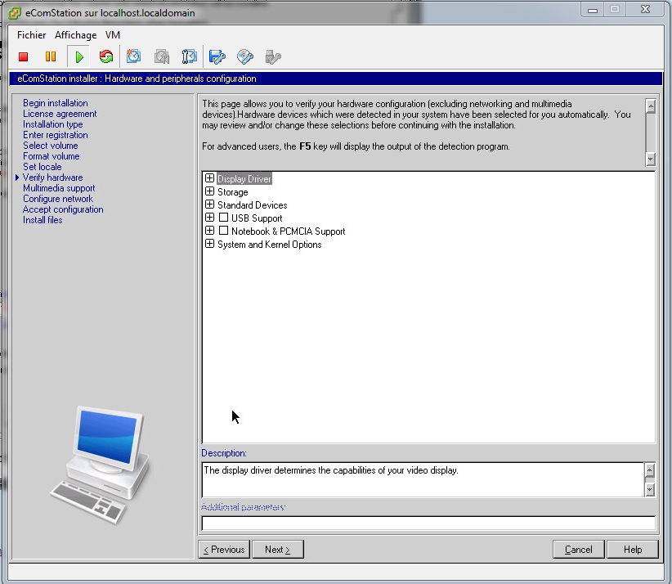
Task: Open the snapshot manager wrench icon
Action: 190,56
